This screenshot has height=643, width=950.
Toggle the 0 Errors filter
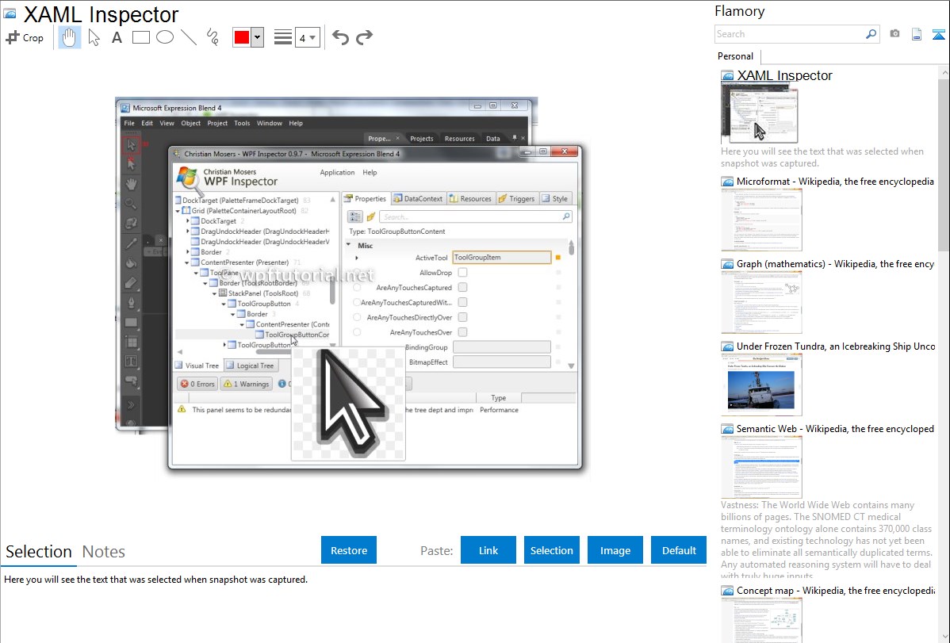[x=197, y=384]
